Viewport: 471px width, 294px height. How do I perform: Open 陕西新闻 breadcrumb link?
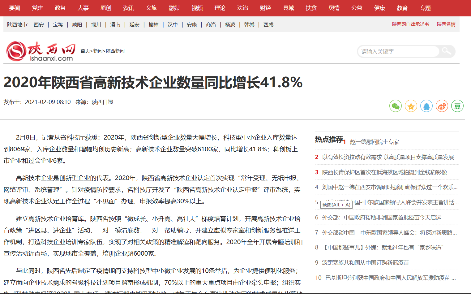pyautogui.click(x=115, y=51)
